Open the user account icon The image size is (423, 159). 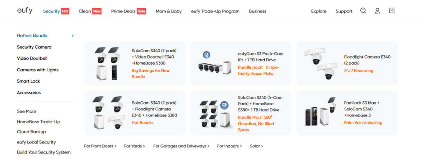point(378,11)
